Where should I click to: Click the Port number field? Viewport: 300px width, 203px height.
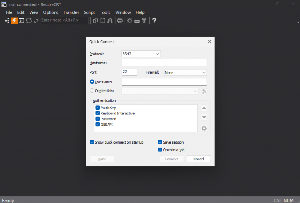tap(129, 72)
